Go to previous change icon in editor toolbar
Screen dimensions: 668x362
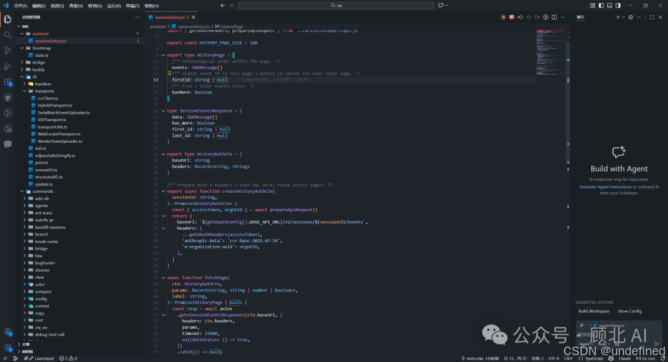pyautogui.click(x=520, y=17)
